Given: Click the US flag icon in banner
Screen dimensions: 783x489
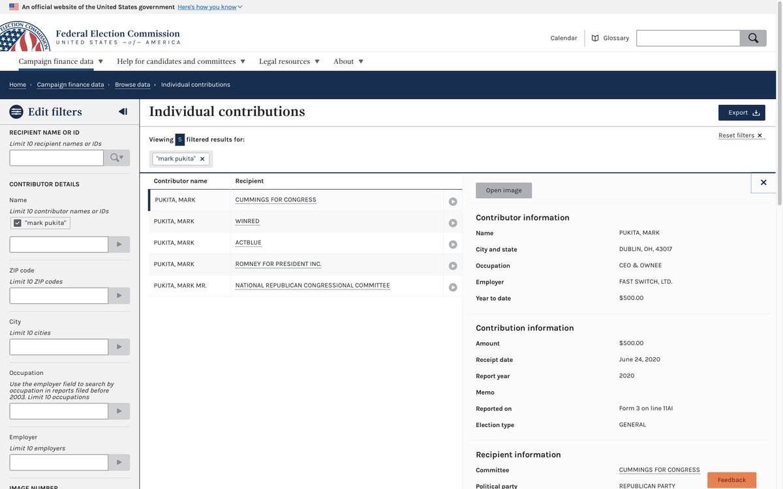Looking at the screenshot, I should [14, 7].
